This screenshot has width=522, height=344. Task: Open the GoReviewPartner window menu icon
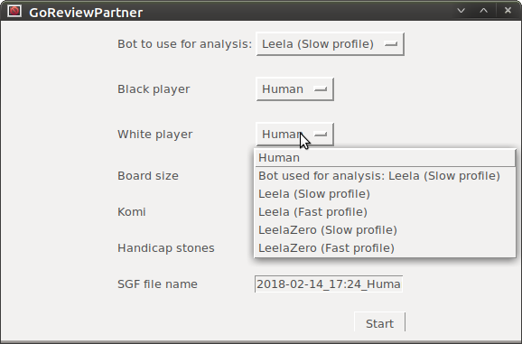point(14,12)
